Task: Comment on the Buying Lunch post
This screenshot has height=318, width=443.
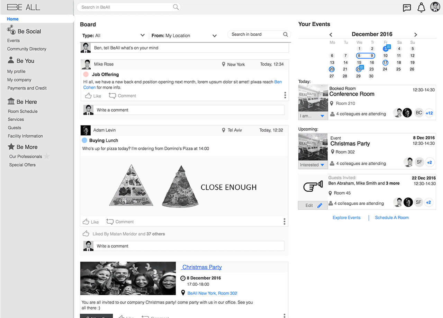Action: [x=120, y=222]
